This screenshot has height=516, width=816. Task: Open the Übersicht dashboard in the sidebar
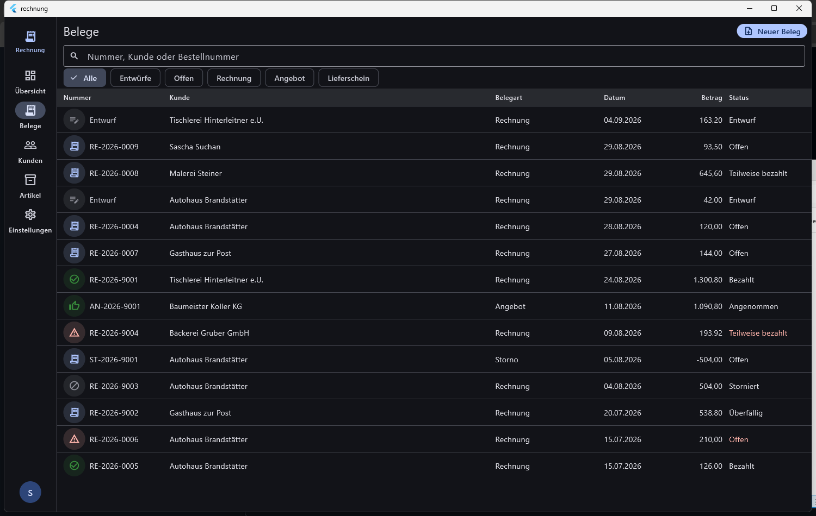coord(30,81)
